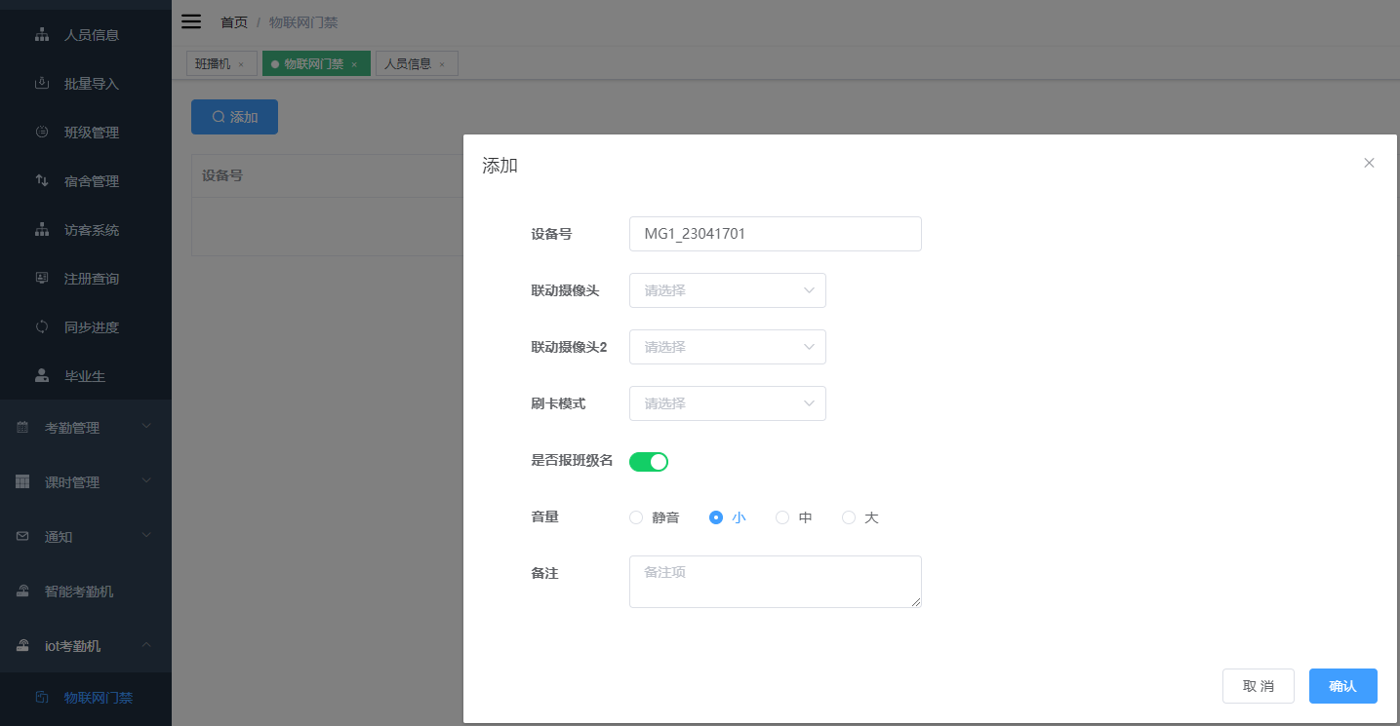Confirm with the 确认 button
Viewport: 1400px width, 726px height.
pos(1342,685)
